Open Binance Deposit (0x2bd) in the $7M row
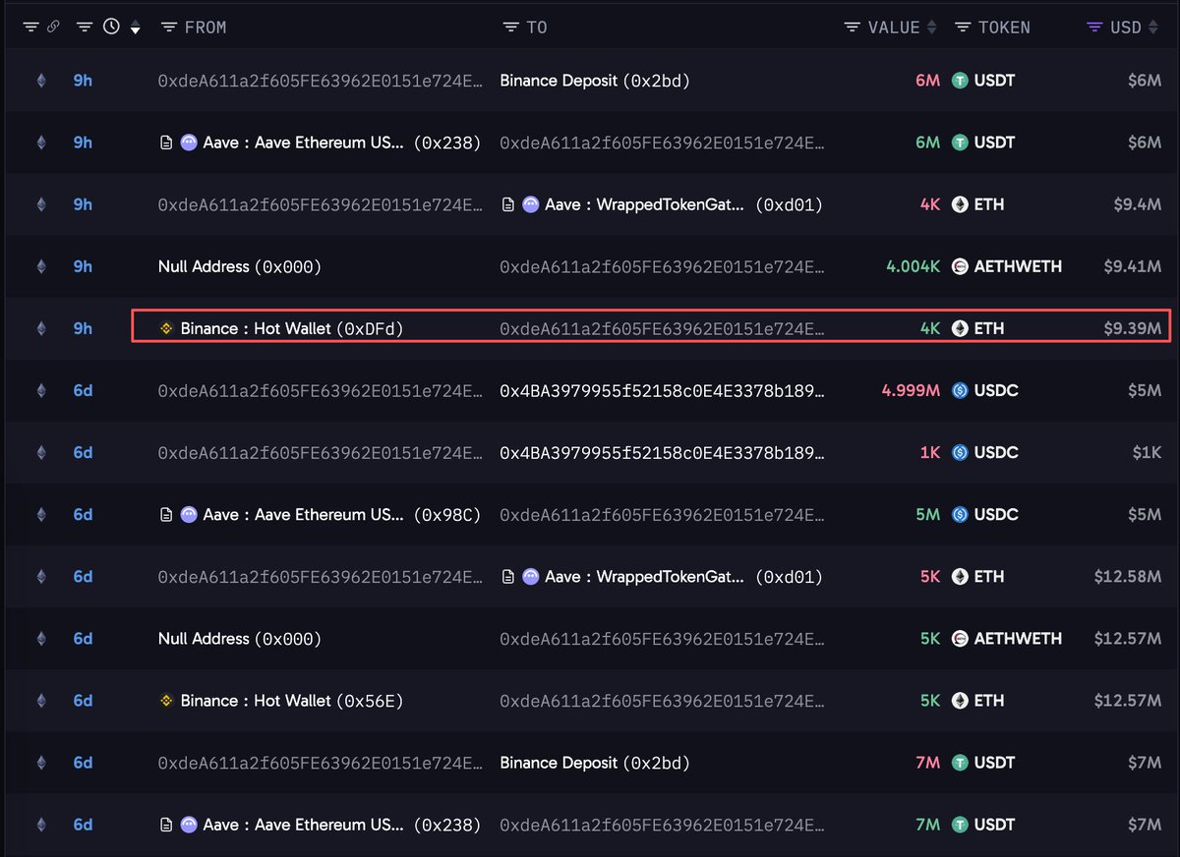Viewport: 1180px width, 857px height. coord(595,763)
